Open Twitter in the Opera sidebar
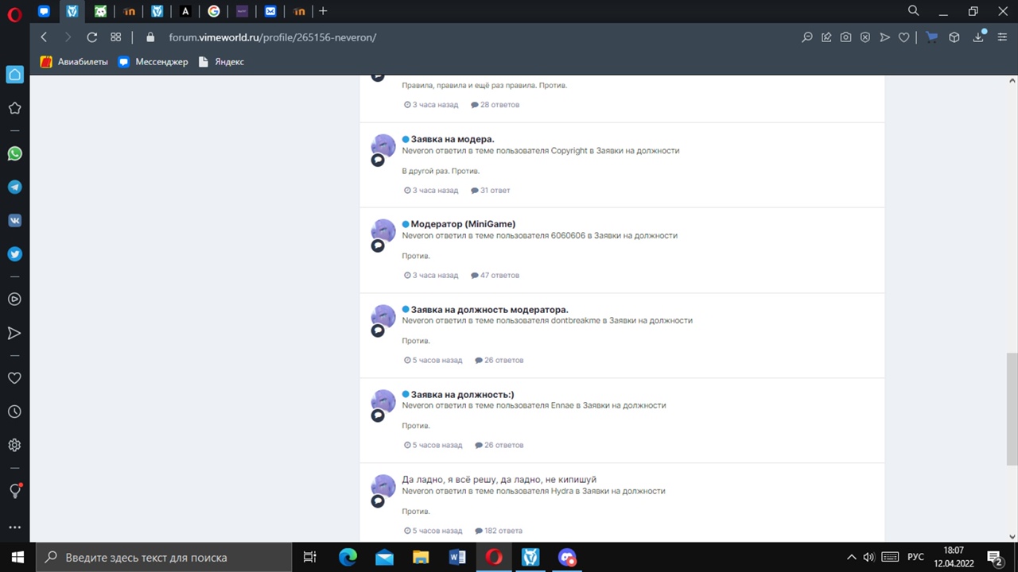 point(14,254)
